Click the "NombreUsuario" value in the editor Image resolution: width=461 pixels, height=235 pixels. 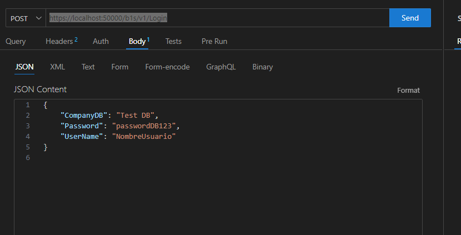pyautogui.click(x=144, y=137)
